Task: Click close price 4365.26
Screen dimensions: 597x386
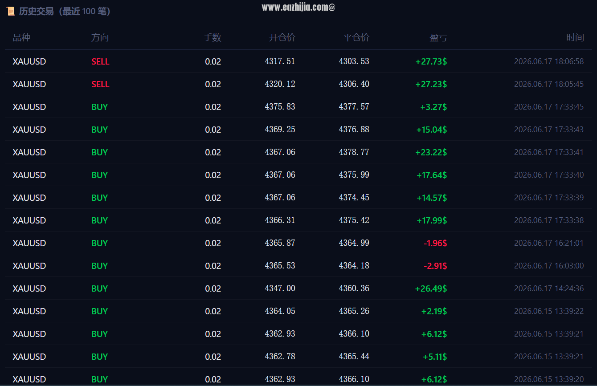Action: point(354,311)
